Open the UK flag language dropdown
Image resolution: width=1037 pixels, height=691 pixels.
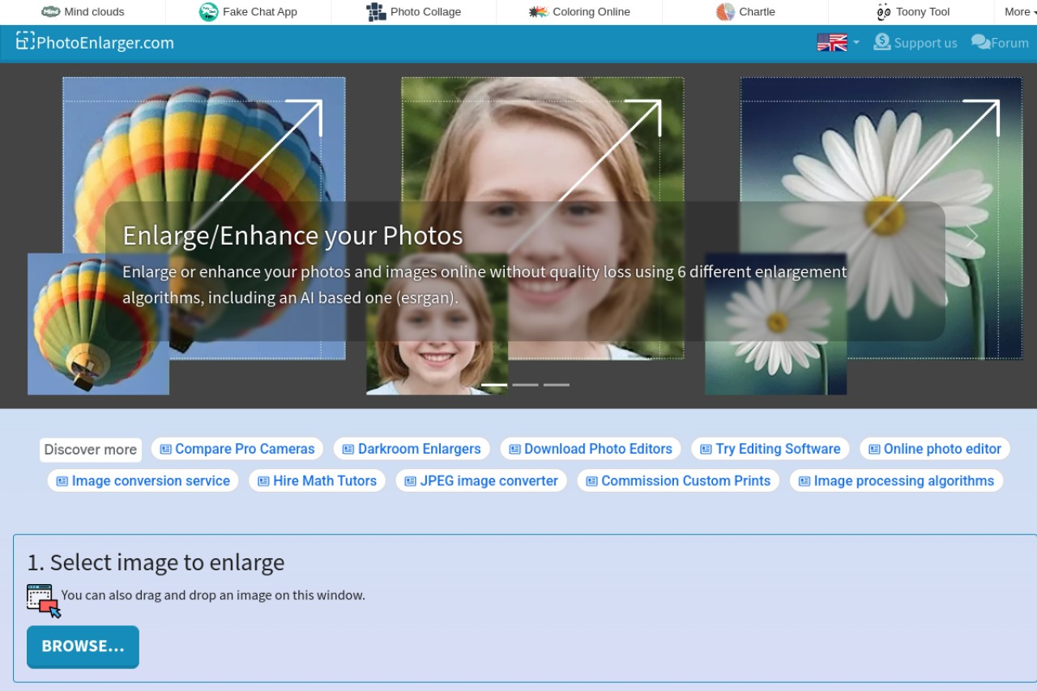coord(839,42)
